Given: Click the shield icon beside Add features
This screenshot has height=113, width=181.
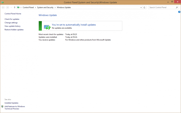Looking at the screenshot, I should pos(2,107).
